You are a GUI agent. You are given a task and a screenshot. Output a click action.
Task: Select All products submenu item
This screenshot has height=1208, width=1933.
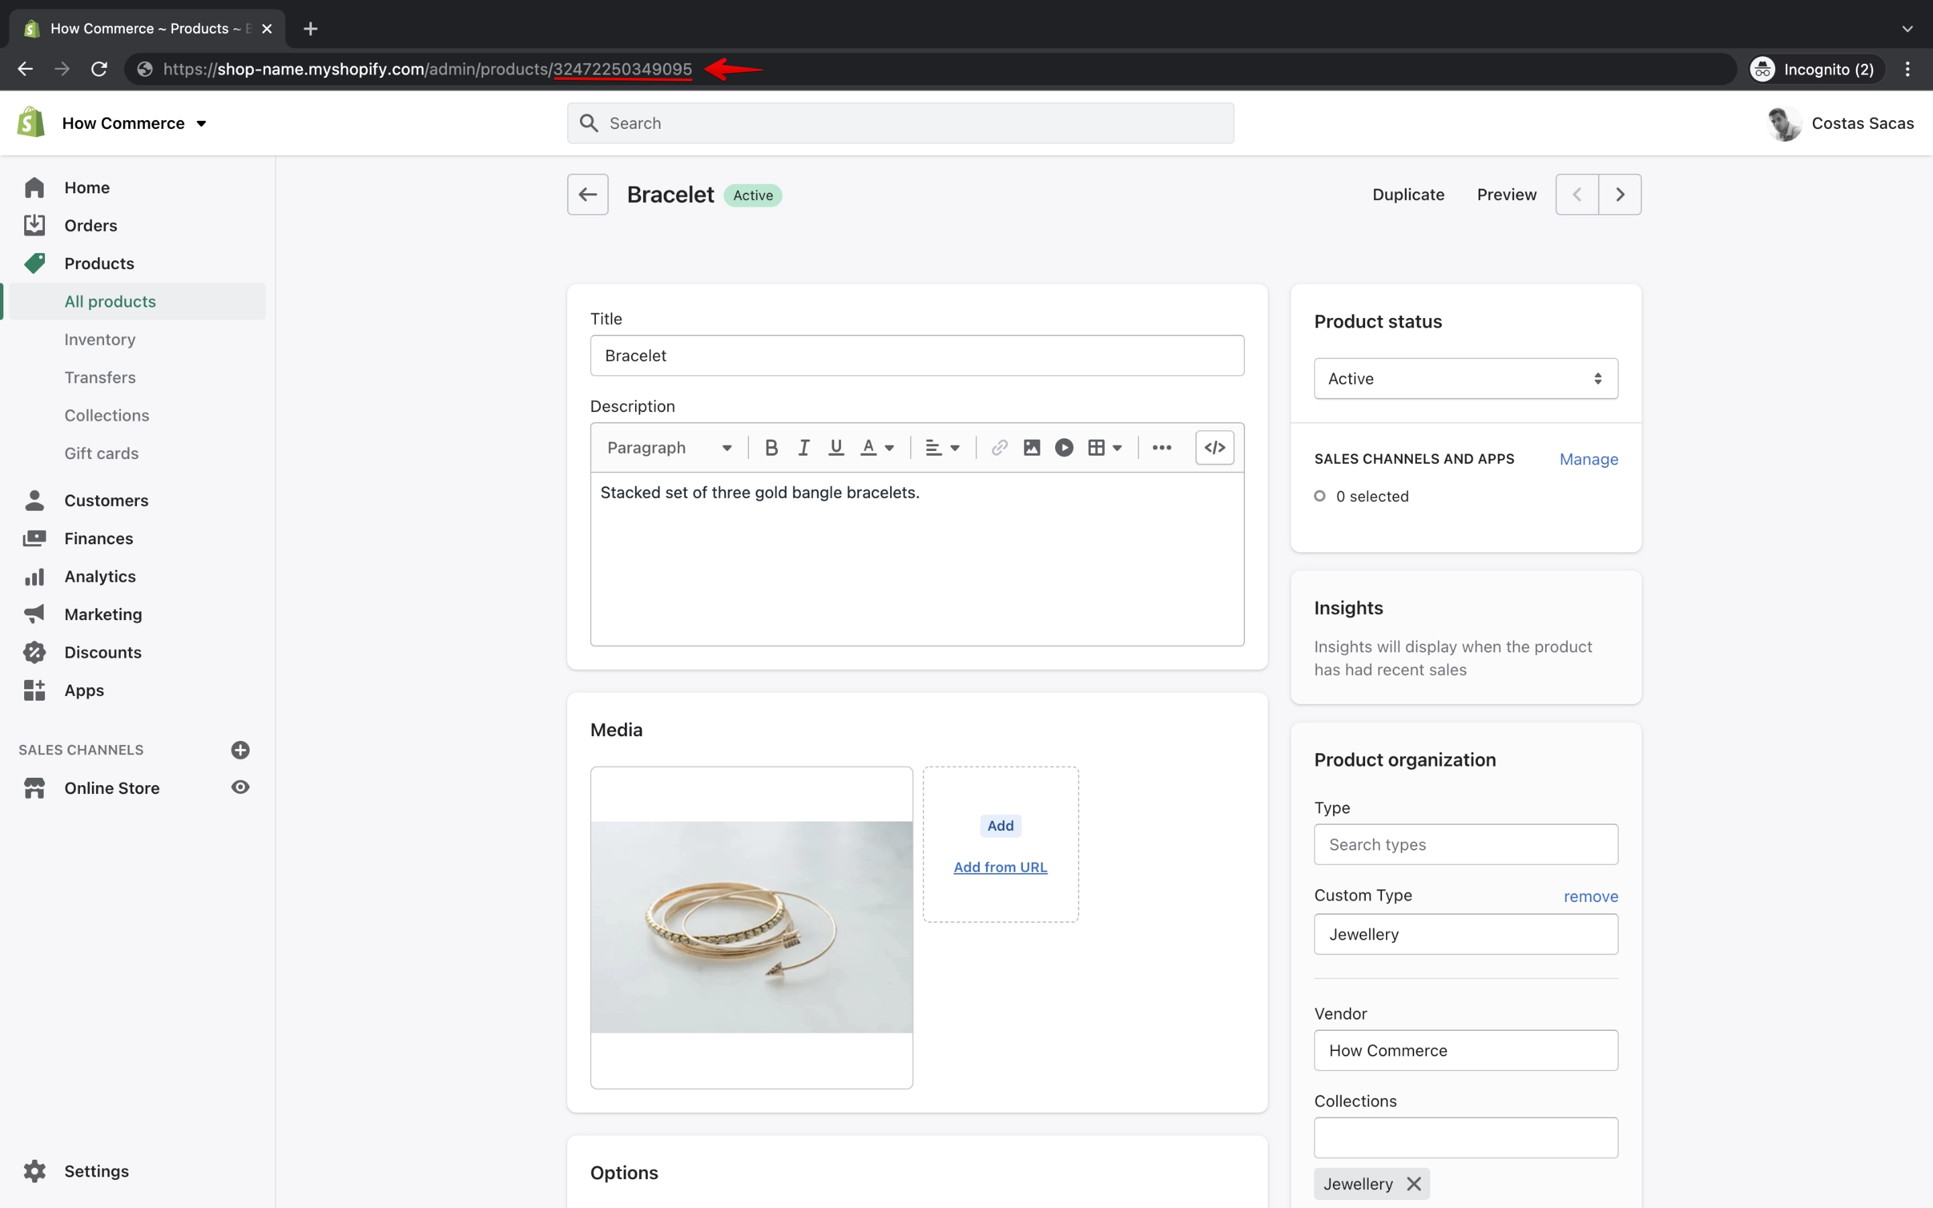[110, 301]
